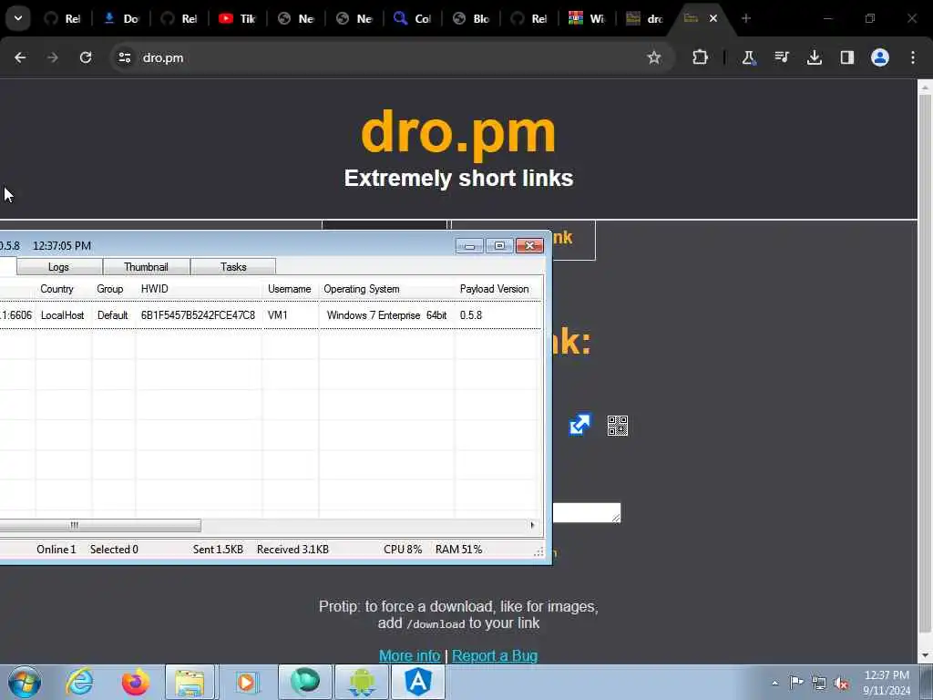Switch to the 'Do' download tab
Screen dimensions: 933x700
[x=121, y=18]
